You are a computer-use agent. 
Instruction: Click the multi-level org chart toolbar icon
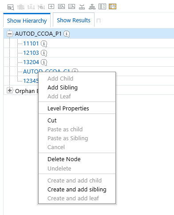point(92,7)
